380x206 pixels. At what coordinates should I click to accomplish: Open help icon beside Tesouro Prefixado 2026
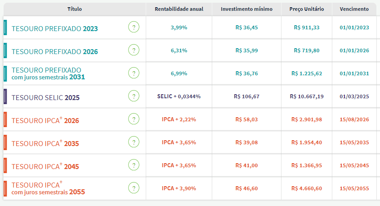(x=134, y=50)
